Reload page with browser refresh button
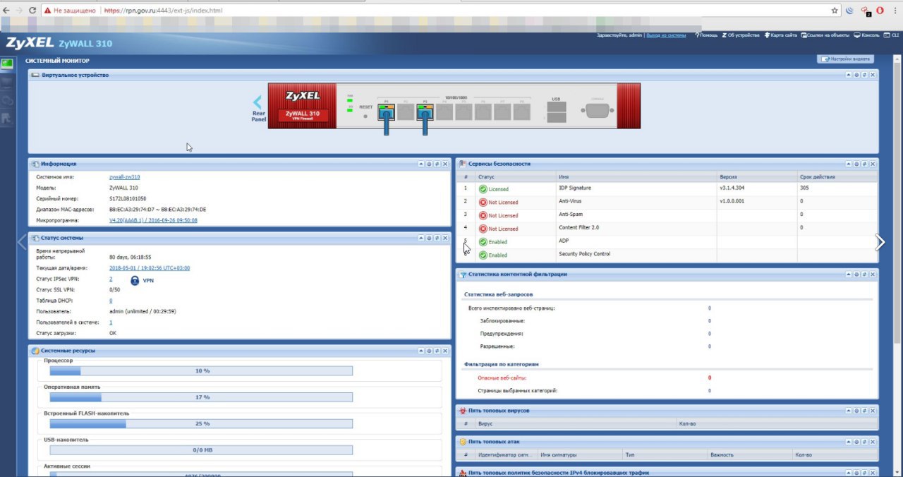903x477 pixels. pyautogui.click(x=32, y=11)
